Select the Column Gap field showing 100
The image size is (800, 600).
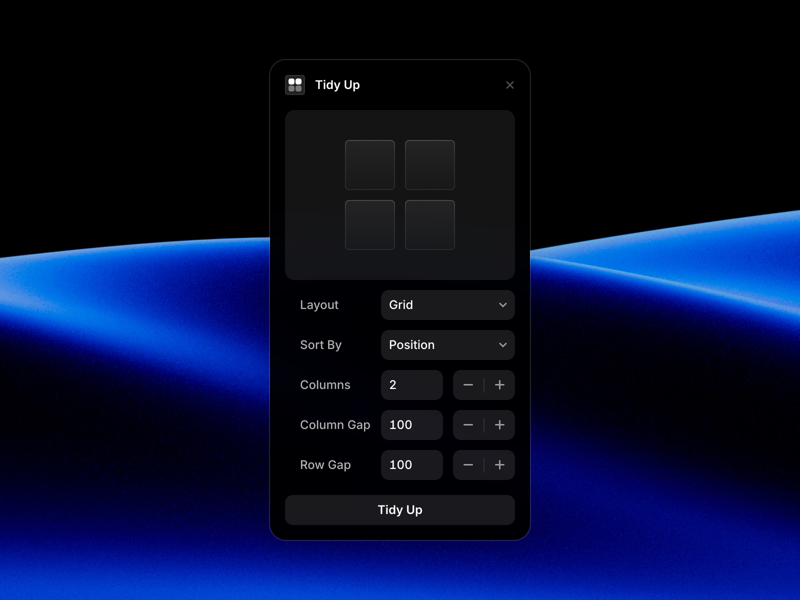tap(411, 425)
